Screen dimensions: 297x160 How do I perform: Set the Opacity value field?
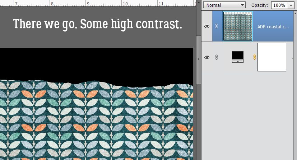coord(279,5)
